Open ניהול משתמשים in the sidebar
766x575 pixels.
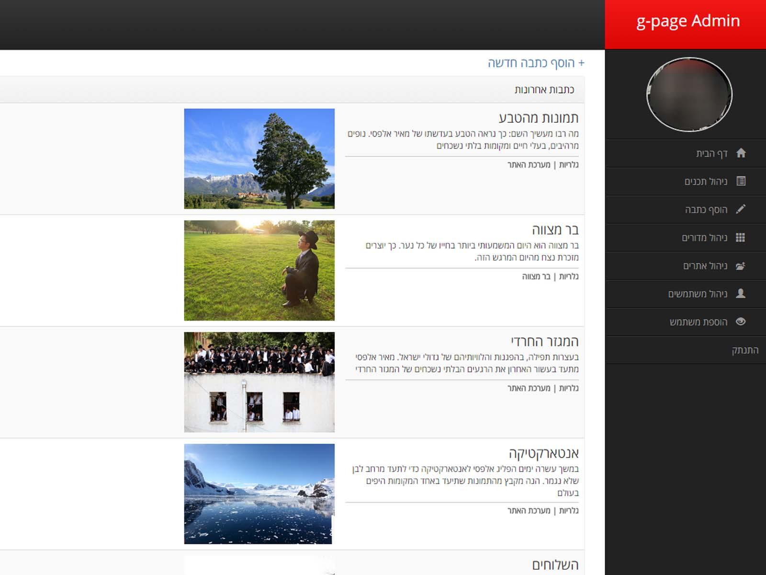pyautogui.click(x=686, y=294)
